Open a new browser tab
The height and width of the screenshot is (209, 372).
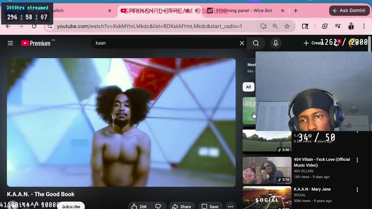(296, 10)
